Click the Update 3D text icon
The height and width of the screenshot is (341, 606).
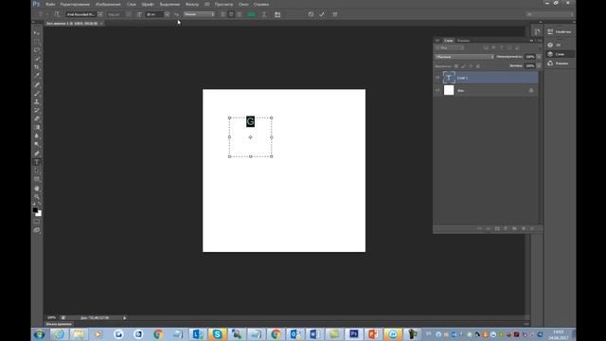coord(335,14)
